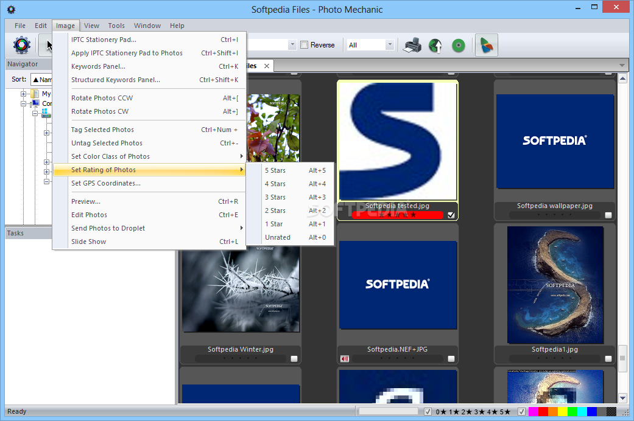
Task: Select the Softpedia1.jpg thumbnail
Action: [x=555, y=285]
